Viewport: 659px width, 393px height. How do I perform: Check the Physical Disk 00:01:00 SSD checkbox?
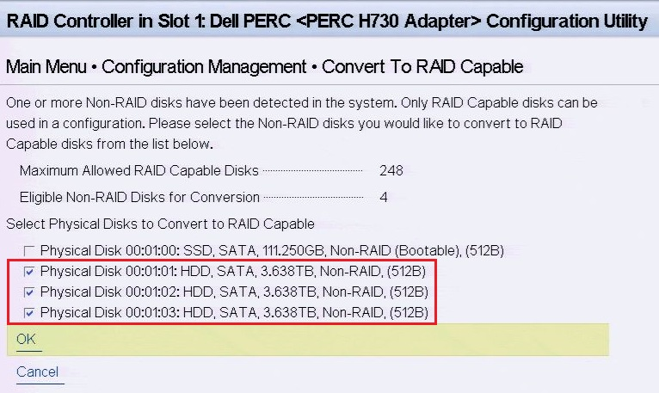coord(31,251)
